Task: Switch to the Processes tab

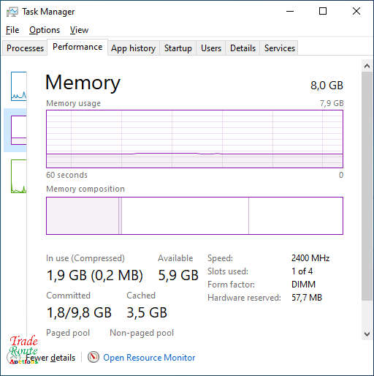Action: tap(25, 48)
